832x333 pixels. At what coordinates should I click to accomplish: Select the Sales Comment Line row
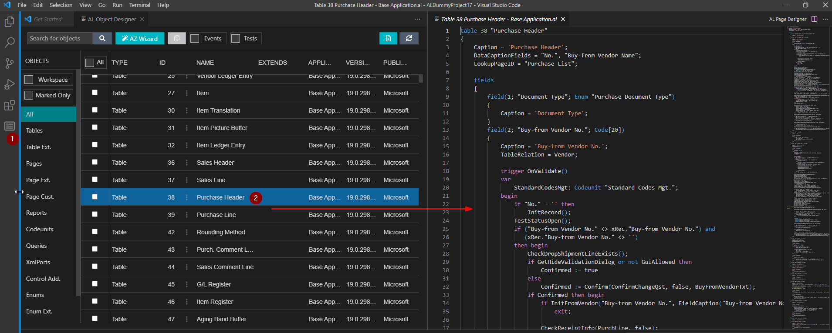(x=250, y=267)
